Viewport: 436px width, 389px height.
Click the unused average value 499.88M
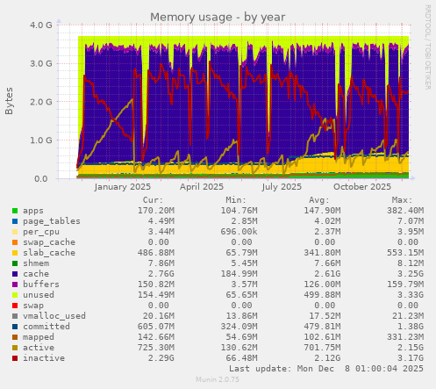322,295
